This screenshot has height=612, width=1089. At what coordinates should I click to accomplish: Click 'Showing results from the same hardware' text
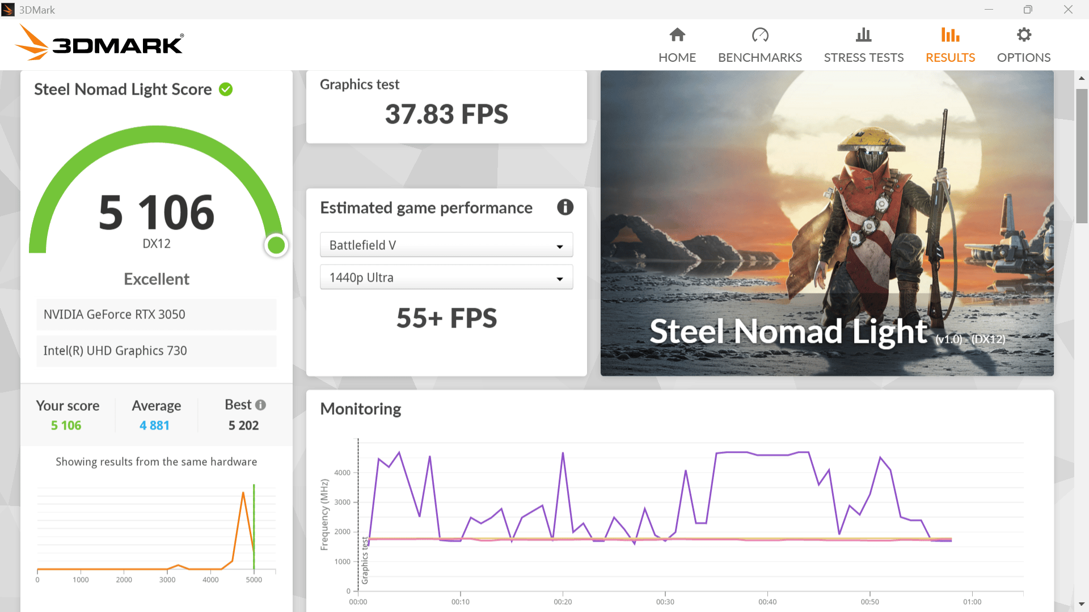point(157,462)
